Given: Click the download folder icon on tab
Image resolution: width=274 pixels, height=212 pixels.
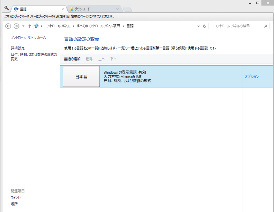Looking at the screenshot, I should (71, 9).
